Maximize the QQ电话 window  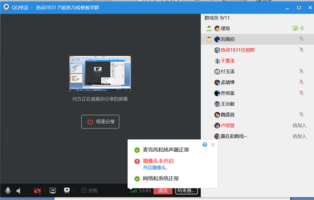click(x=299, y=8)
